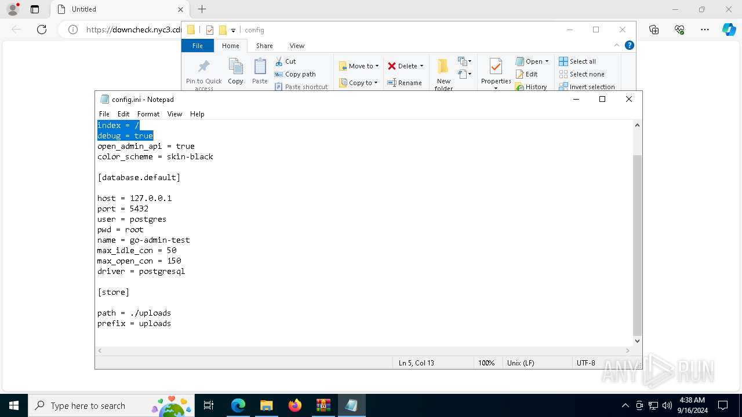Open volume control in system tray

coord(667,405)
